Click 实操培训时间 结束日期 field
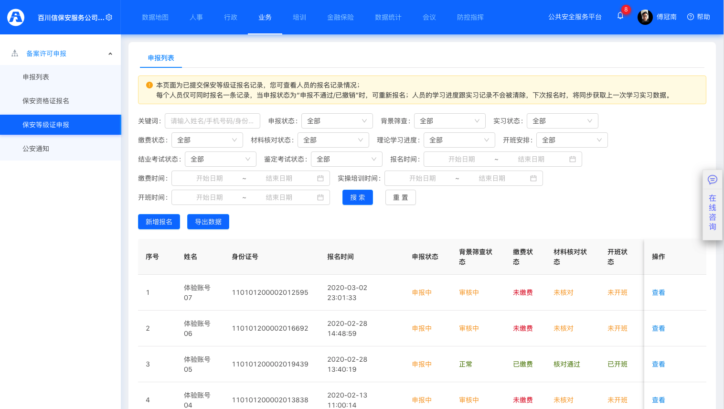The height and width of the screenshot is (409, 724). (492, 178)
